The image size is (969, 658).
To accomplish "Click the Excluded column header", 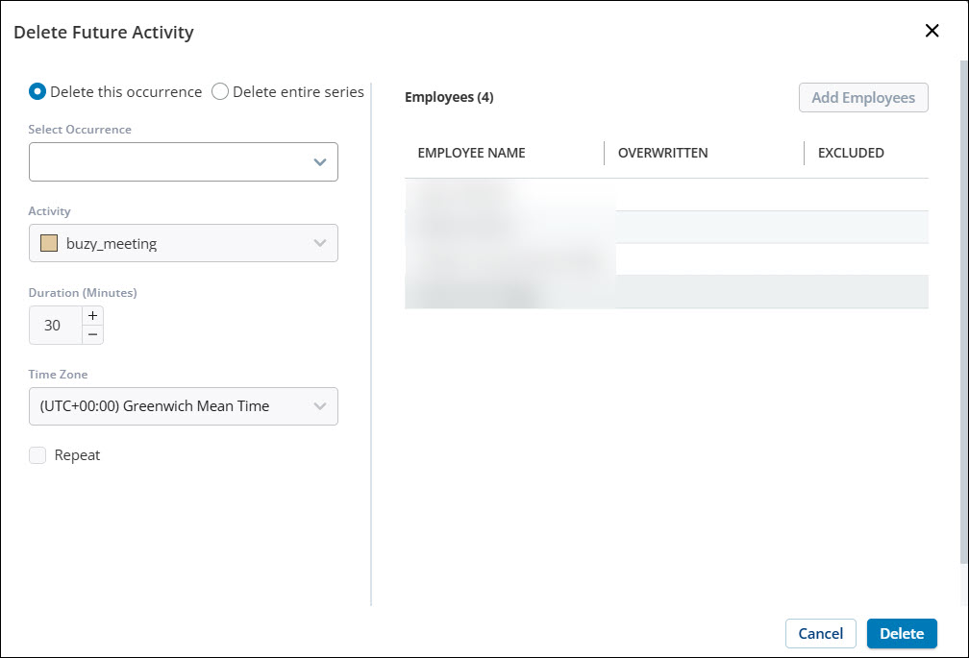I will click(x=851, y=154).
